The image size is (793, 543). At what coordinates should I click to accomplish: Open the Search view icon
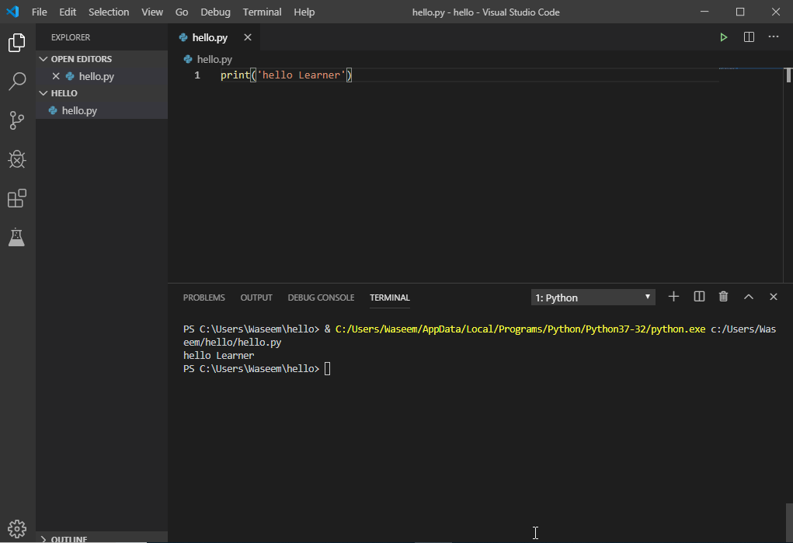click(17, 82)
